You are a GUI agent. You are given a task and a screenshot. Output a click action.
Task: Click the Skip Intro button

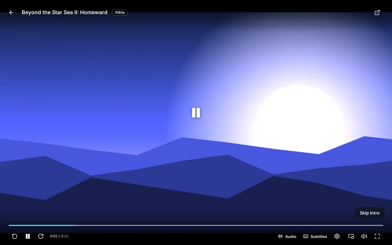click(x=370, y=213)
